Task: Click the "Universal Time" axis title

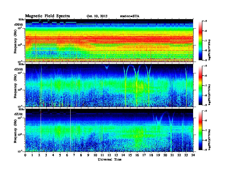Action: pyautogui.click(x=109, y=159)
